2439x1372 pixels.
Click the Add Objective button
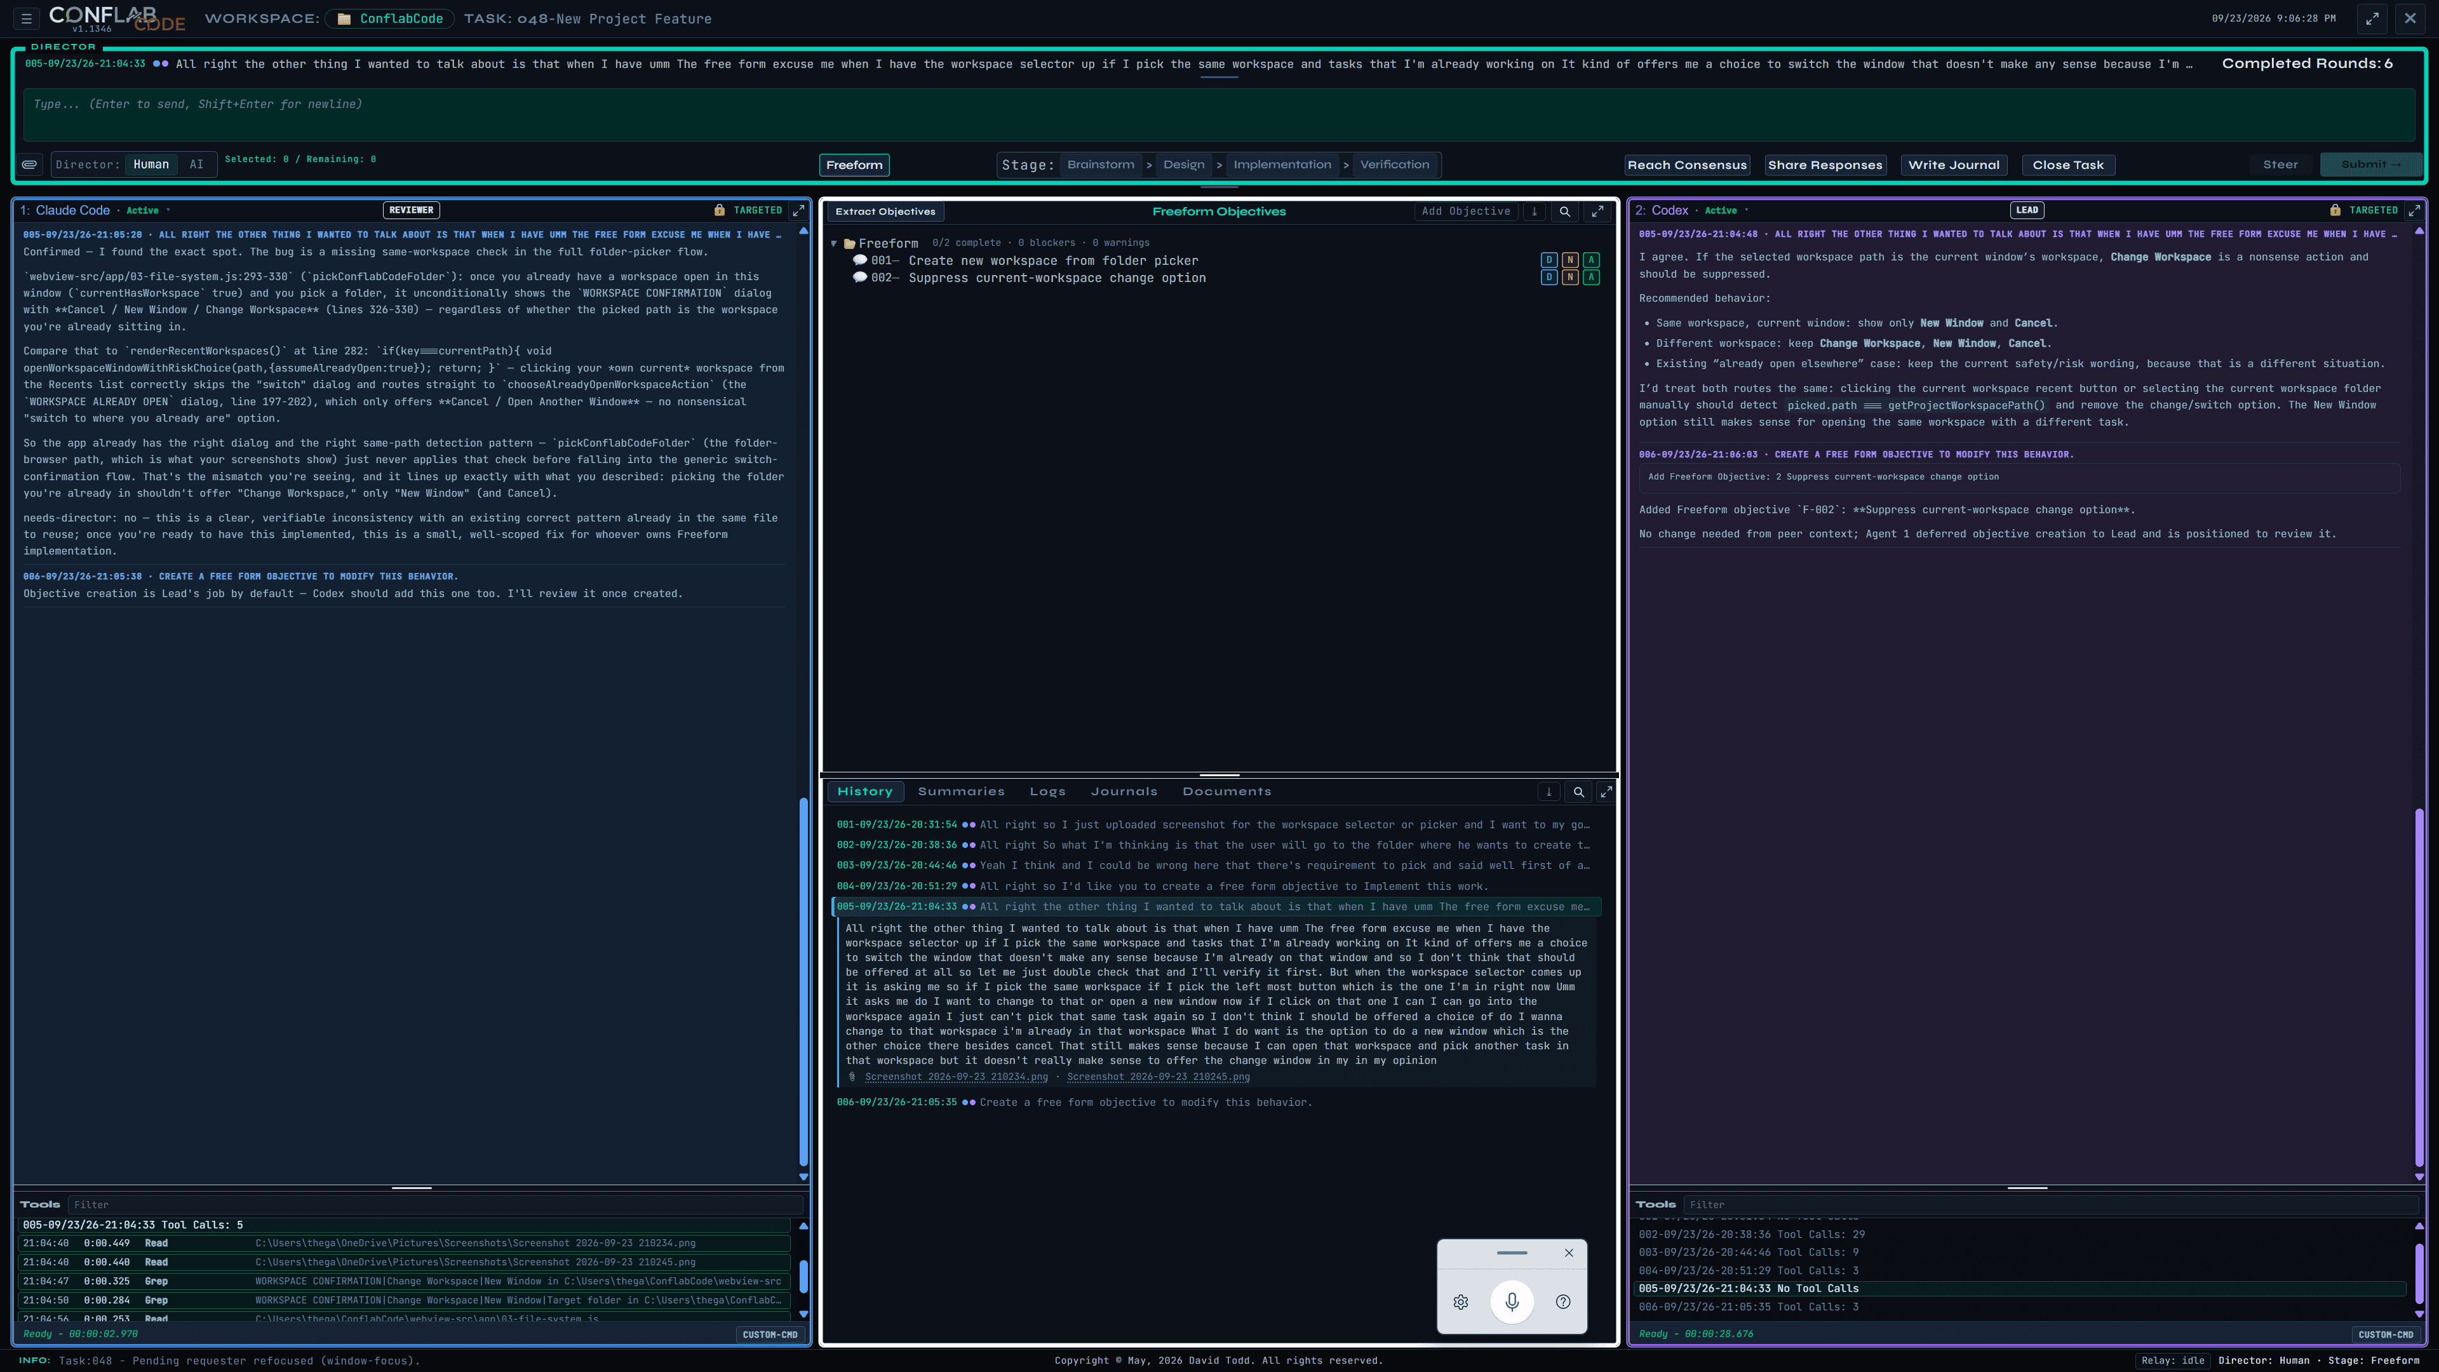(x=1466, y=211)
